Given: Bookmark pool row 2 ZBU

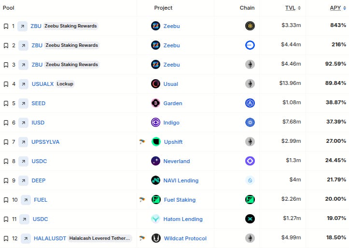Looking at the screenshot, I should coord(6,46).
